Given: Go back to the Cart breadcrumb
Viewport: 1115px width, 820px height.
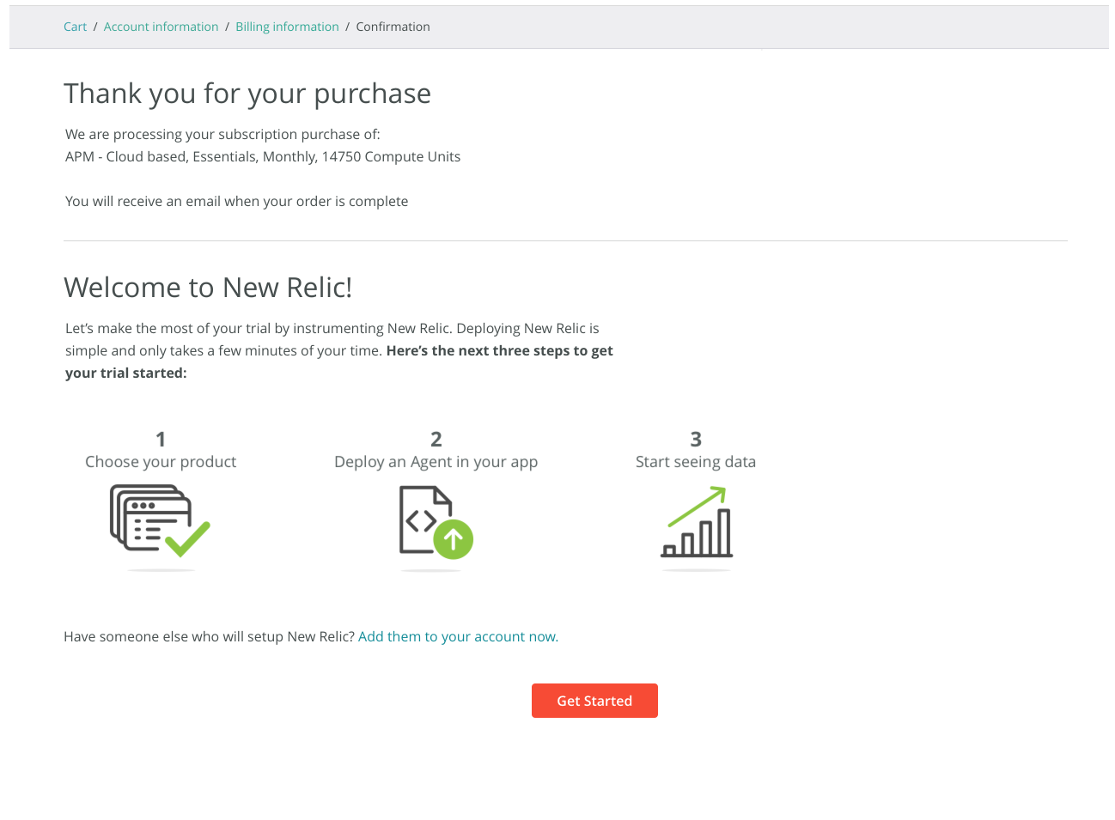Looking at the screenshot, I should click(x=75, y=27).
